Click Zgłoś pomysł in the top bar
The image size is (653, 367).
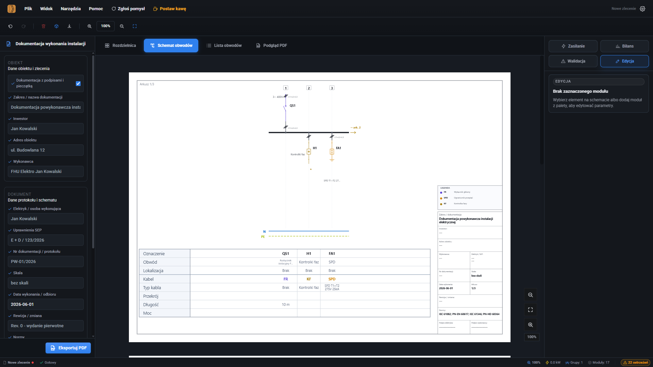coord(128,9)
